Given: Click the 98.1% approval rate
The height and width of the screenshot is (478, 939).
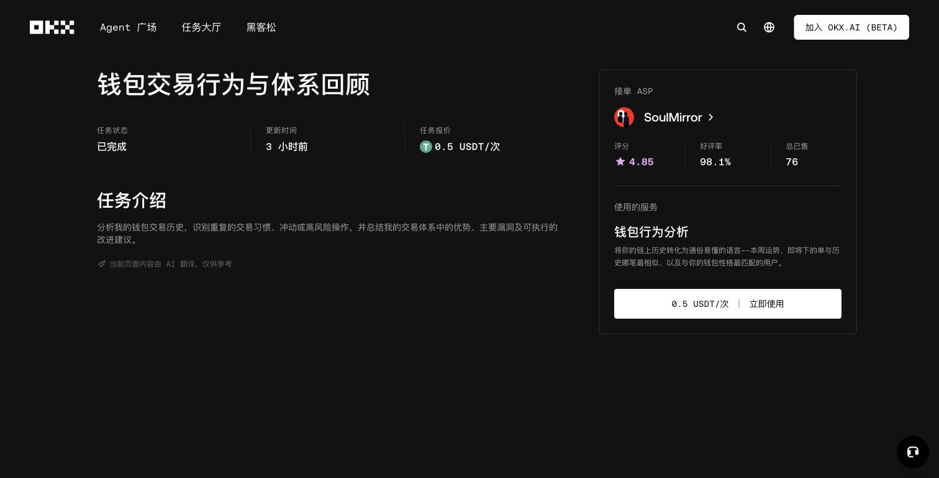Looking at the screenshot, I should pos(715,162).
